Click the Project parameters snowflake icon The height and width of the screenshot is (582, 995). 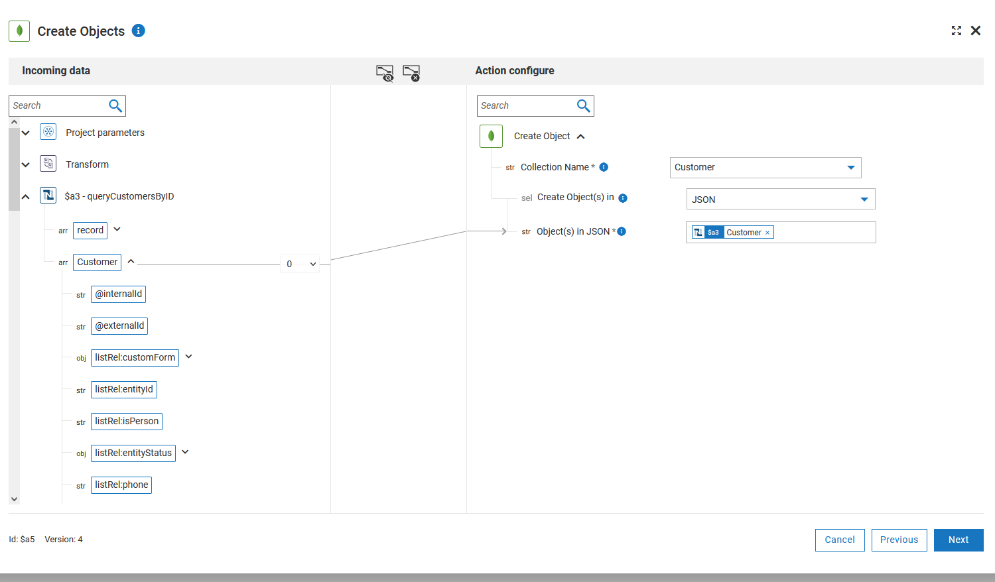pyautogui.click(x=48, y=131)
